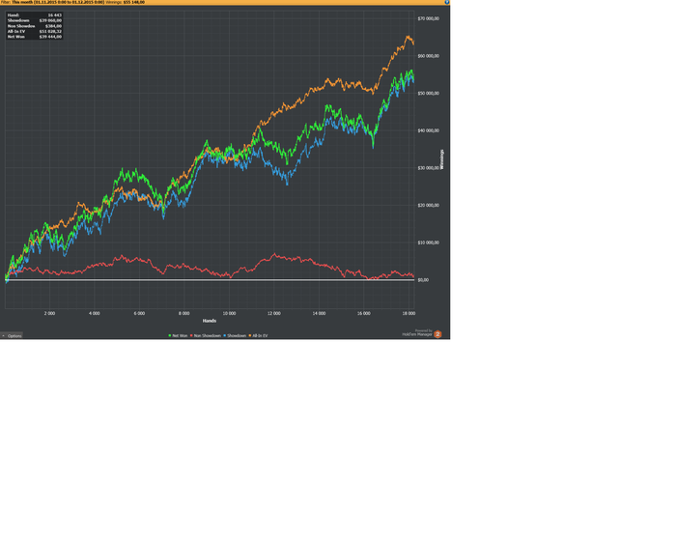
Task: Click the Non Showdown row in the tooltip box
Action: point(35,26)
